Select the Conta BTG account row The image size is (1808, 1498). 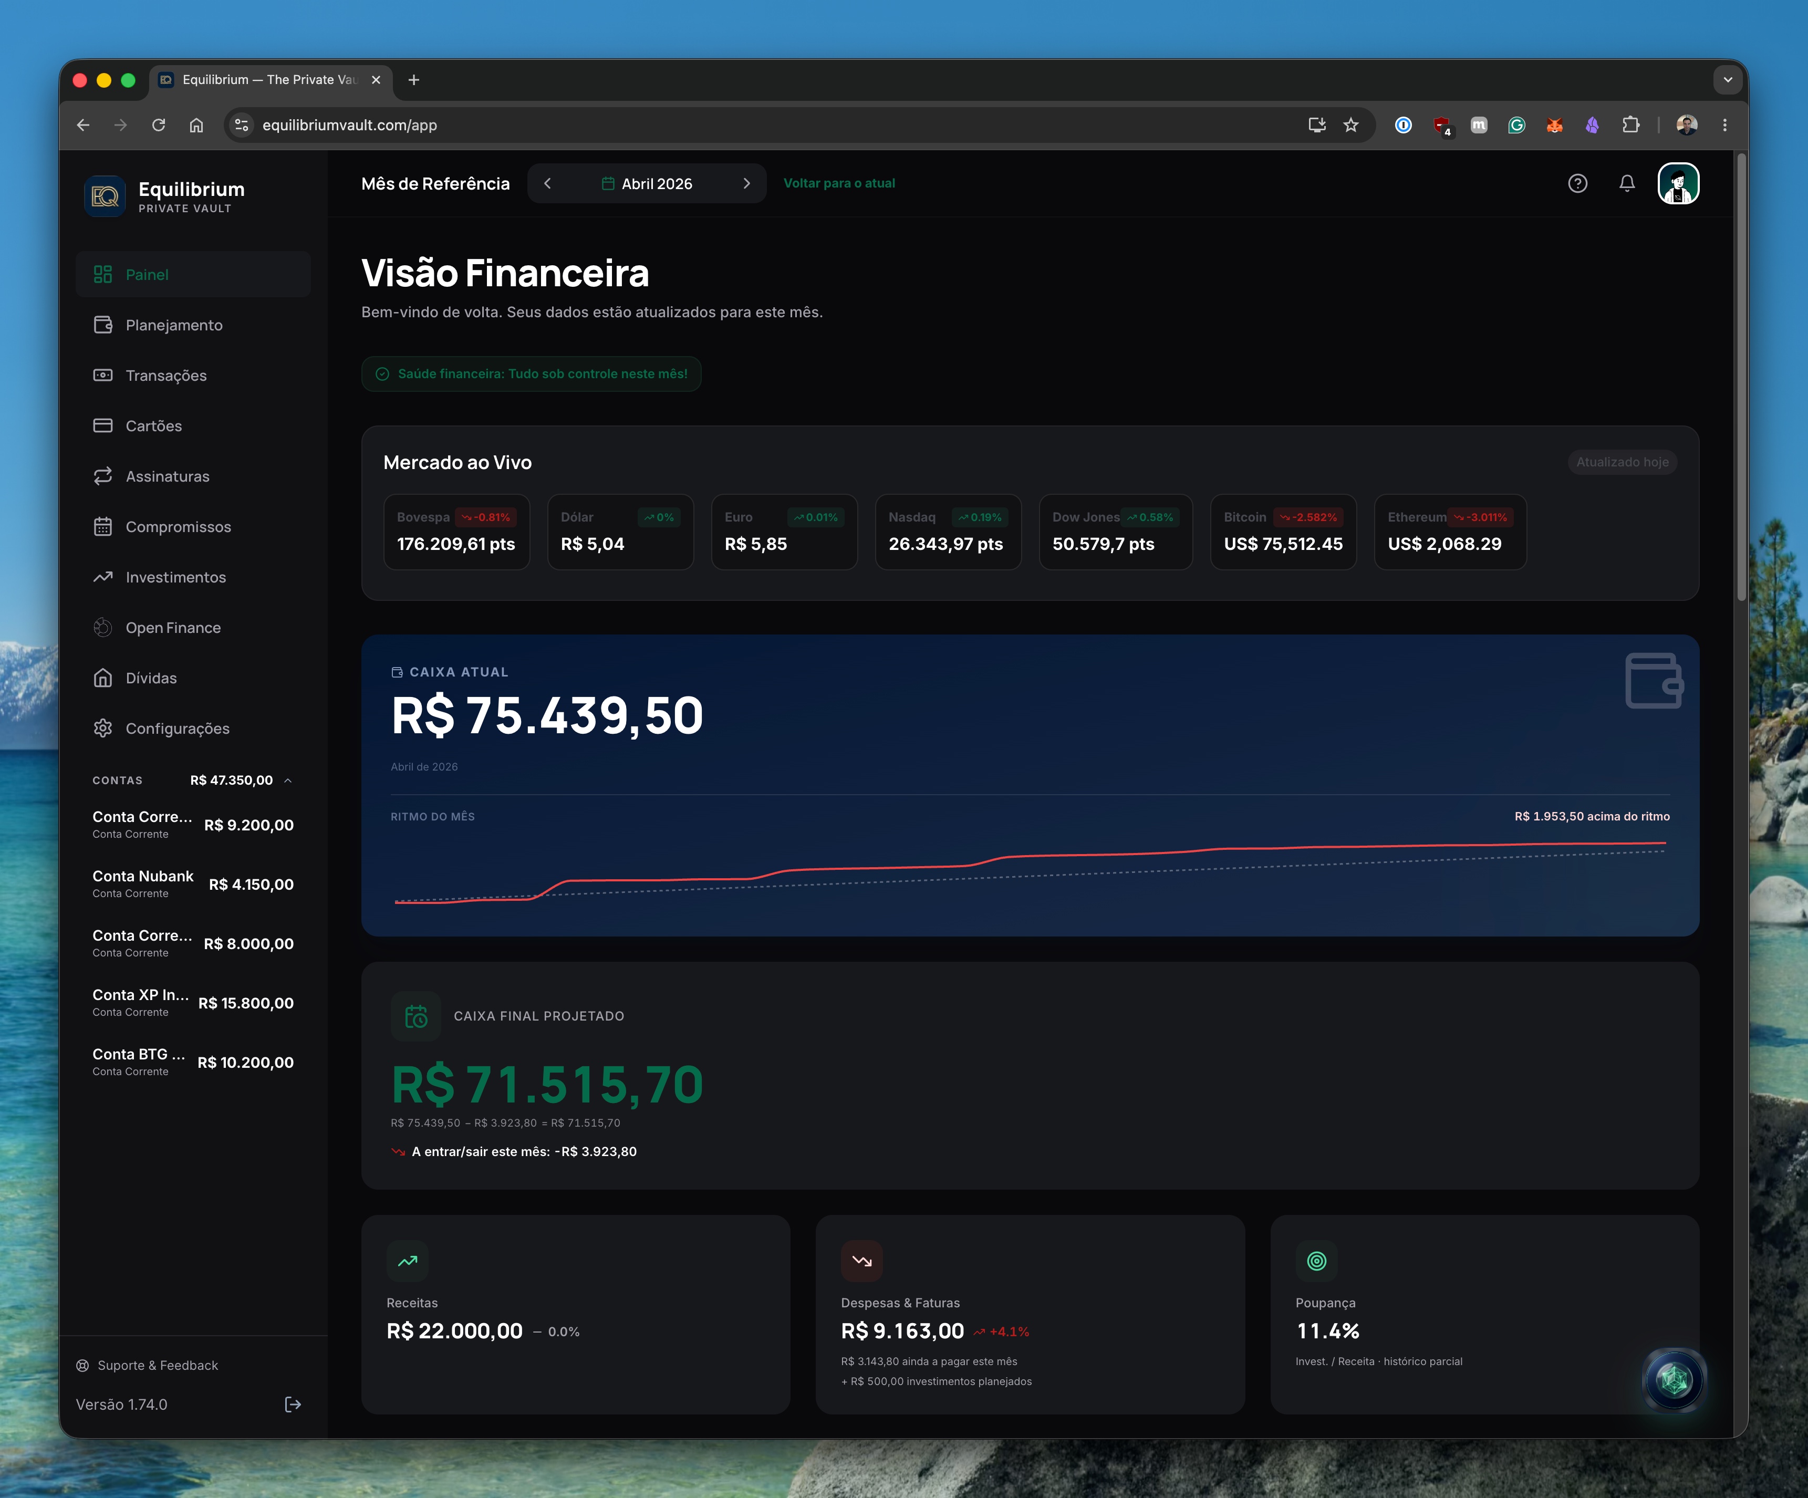193,1063
